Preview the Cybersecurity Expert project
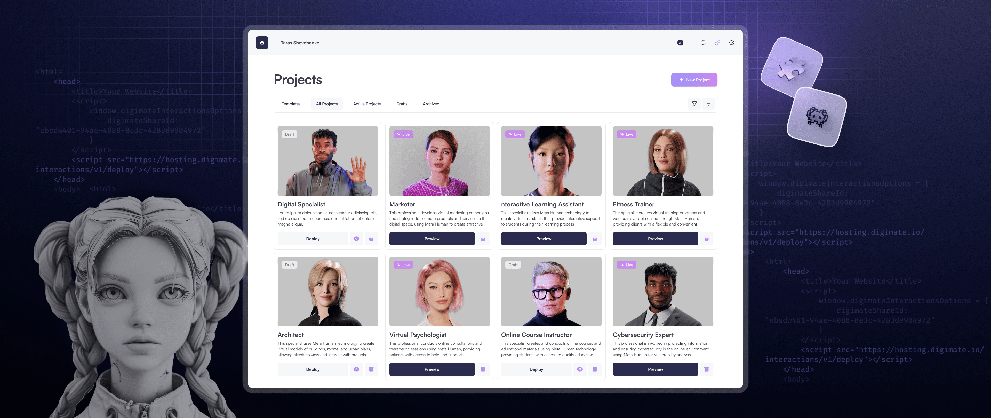This screenshot has height=418, width=991. (x=655, y=369)
